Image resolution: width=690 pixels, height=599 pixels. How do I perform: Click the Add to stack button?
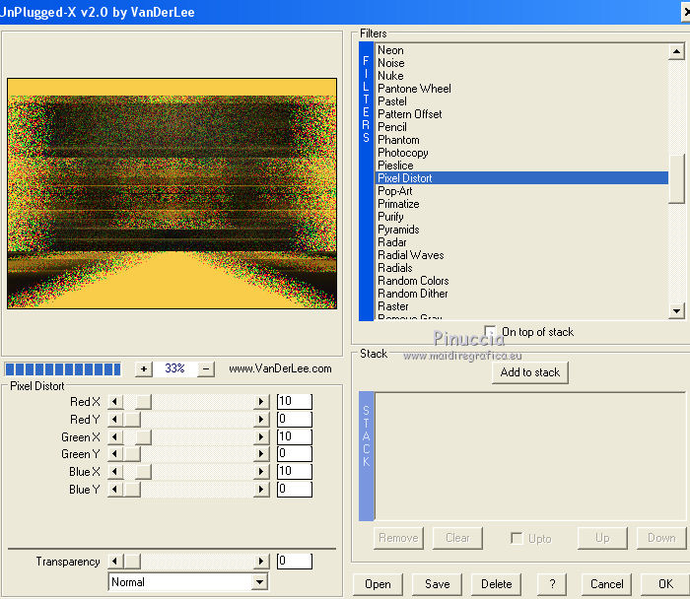530,372
